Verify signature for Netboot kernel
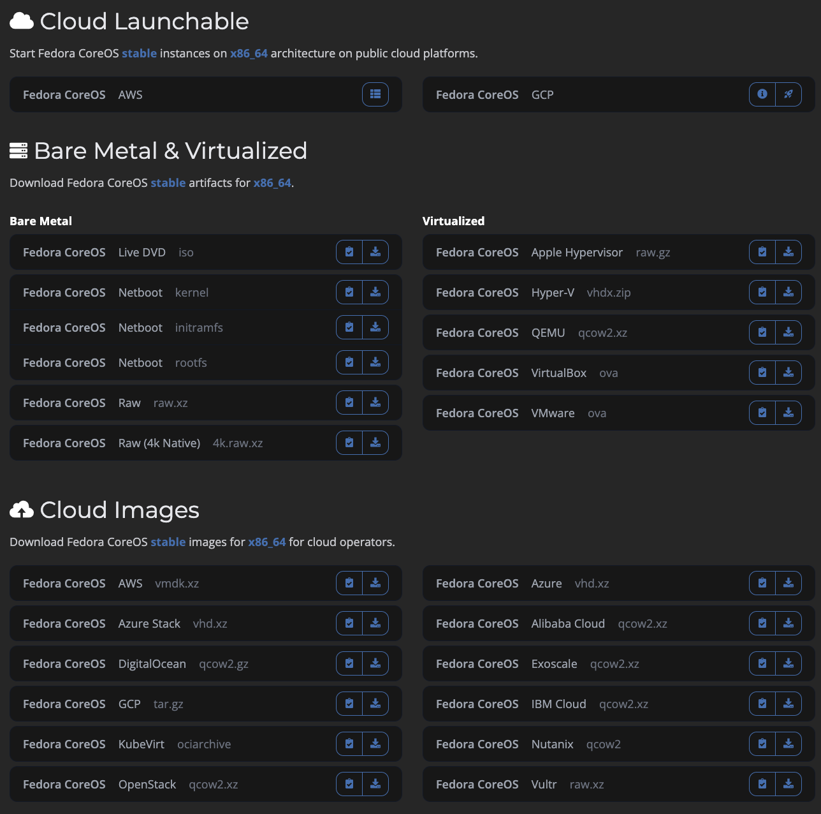Viewport: 821px width, 814px height. [349, 292]
